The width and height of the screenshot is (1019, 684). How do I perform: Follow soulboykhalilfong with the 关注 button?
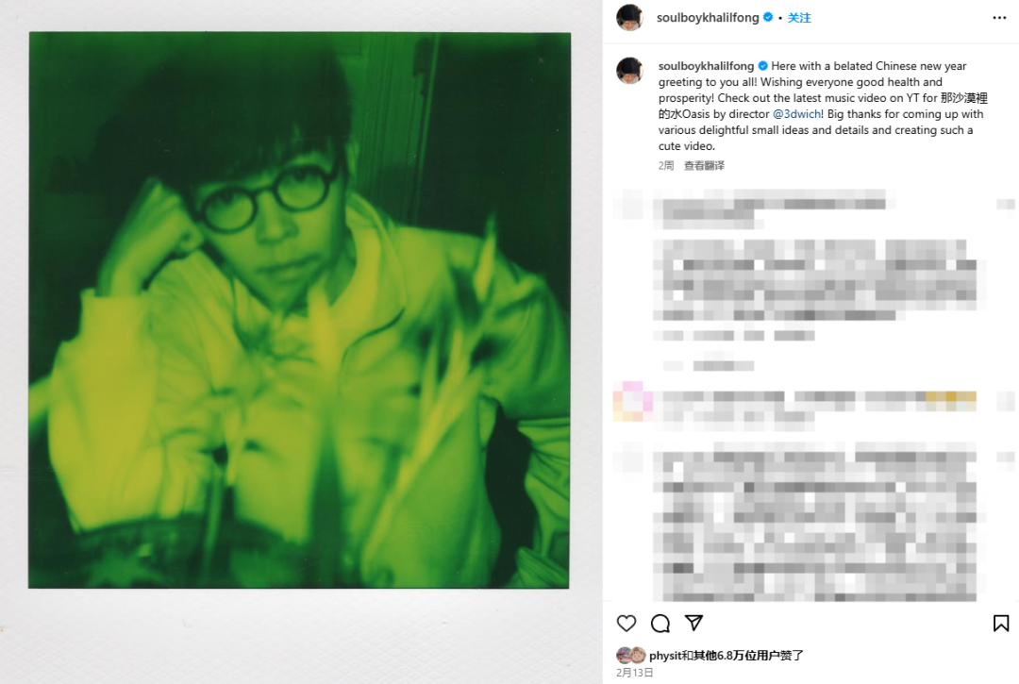pos(799,18)
